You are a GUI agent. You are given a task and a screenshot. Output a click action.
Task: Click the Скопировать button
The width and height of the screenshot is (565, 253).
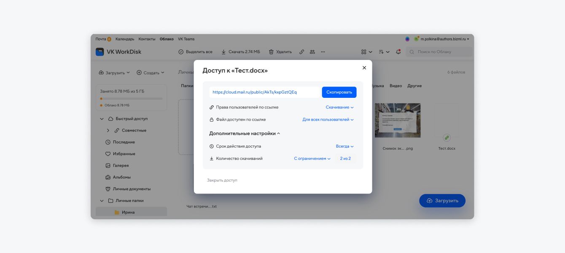click(x=339, y=92)
